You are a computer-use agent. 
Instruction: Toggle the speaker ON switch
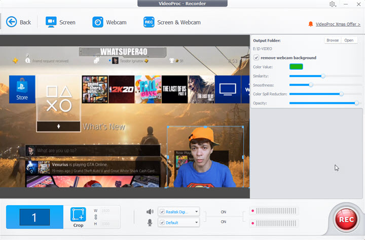click(224, 212)
